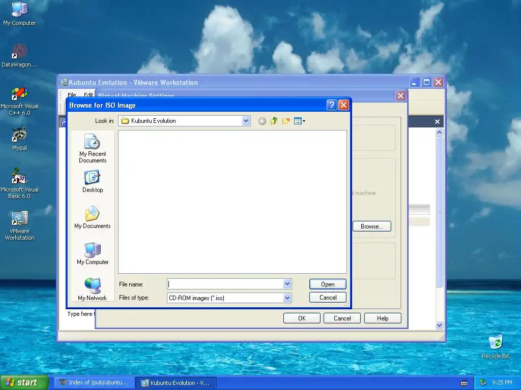Minimize the VMware Workstation window
Screen dimensions: 521x390
click(414, 82)
